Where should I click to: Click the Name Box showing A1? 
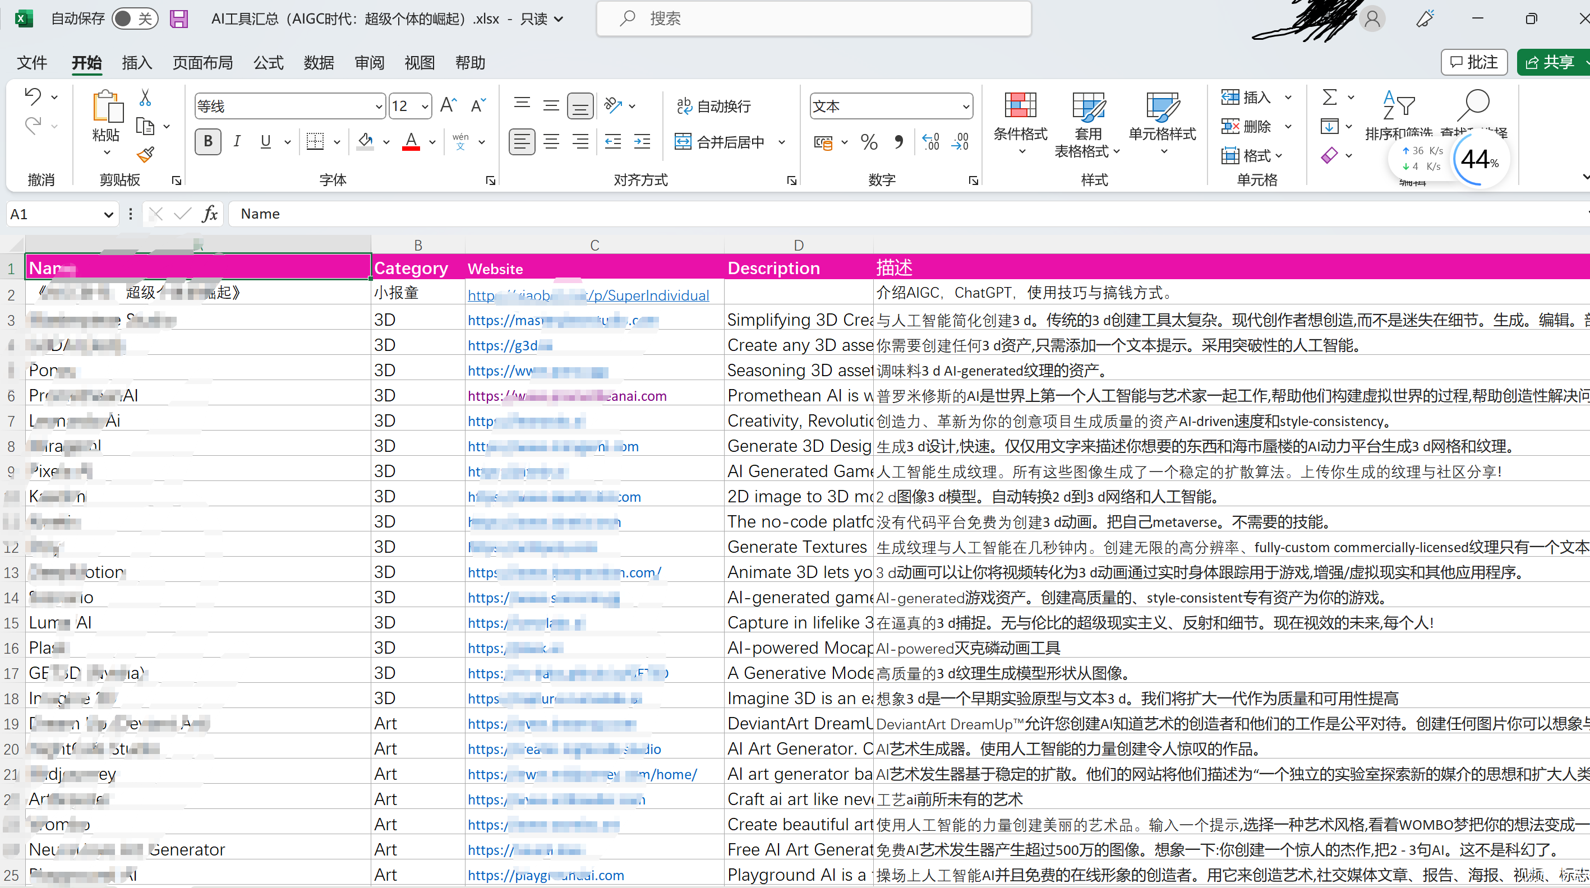62,214
